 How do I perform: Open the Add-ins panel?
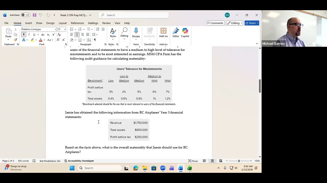pos(163,33)
